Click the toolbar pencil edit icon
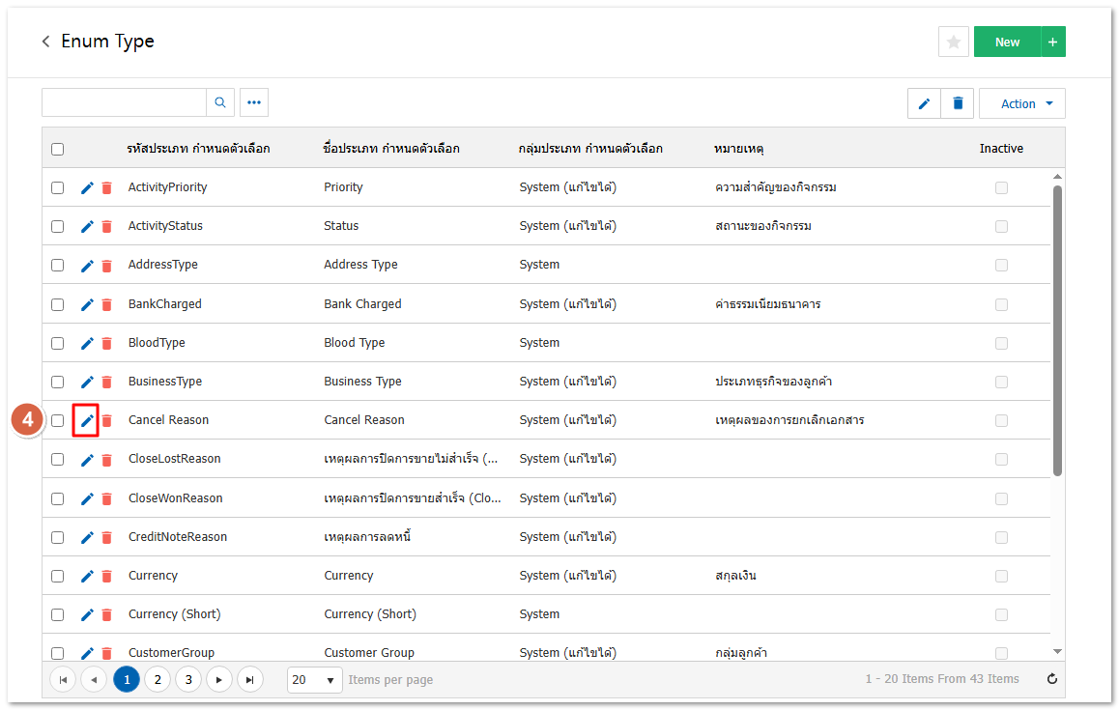The width and height of the screenshot is (1119, 710). [x=924, y=103]
